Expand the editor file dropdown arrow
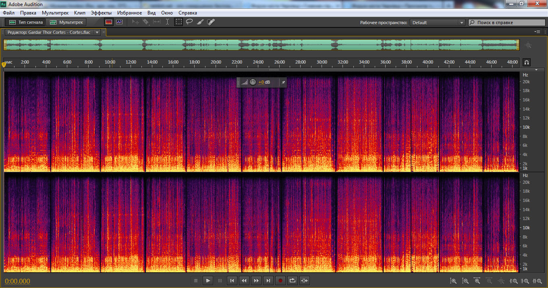The height and width of the screenshot is (288, 548). (x=97, y=32)
